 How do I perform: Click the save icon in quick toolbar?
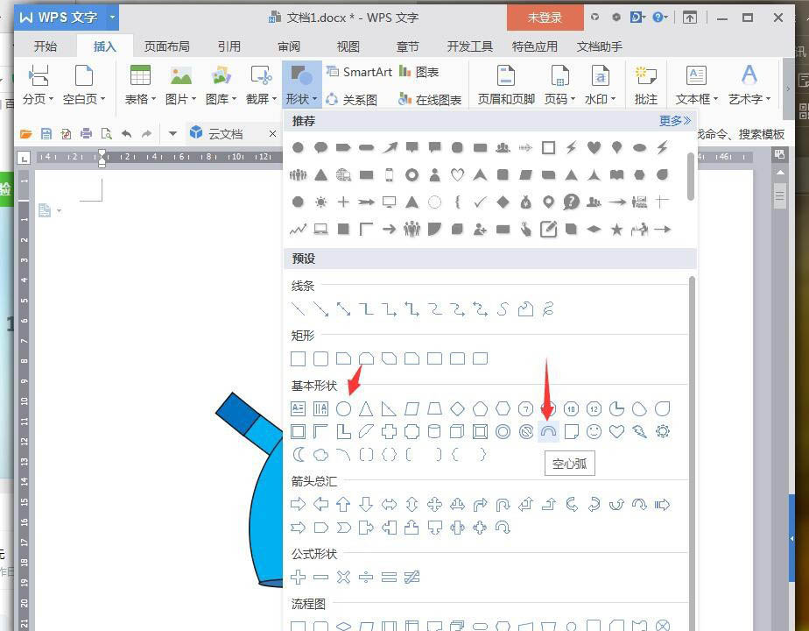[x=46, y=134]
